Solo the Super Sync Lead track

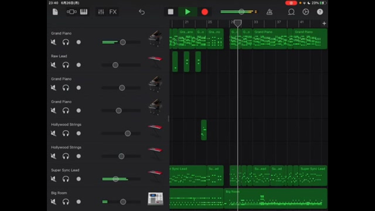coord(66,179)
